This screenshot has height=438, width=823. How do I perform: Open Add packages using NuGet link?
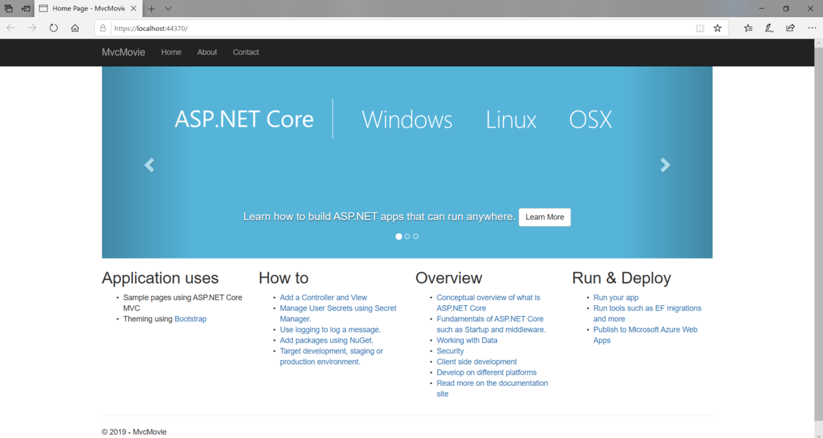tap(326, 340)
